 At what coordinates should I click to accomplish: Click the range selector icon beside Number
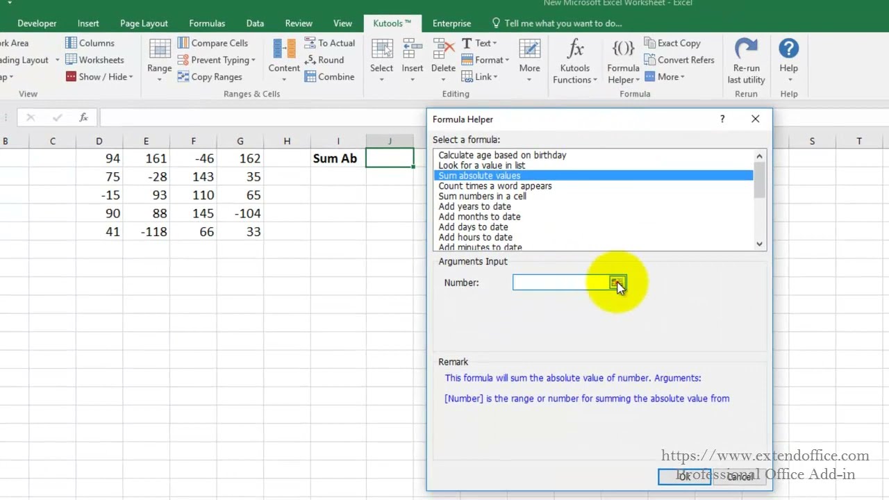(x=617, y=283)
